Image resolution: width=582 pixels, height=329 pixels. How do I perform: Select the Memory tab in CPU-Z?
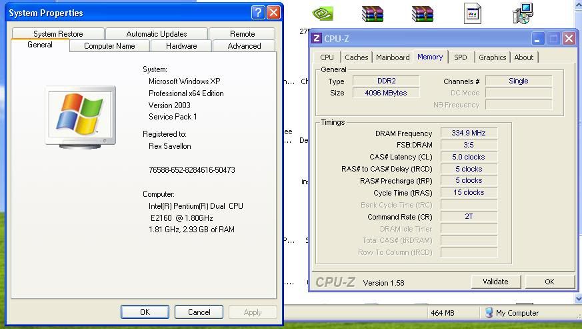430,57
